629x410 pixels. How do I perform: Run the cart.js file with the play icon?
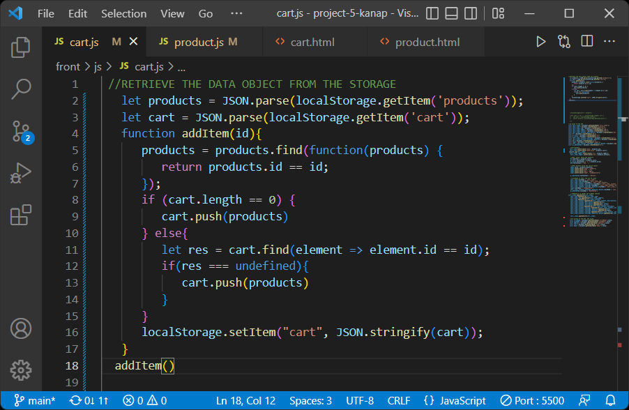click(x=541, y=41)
